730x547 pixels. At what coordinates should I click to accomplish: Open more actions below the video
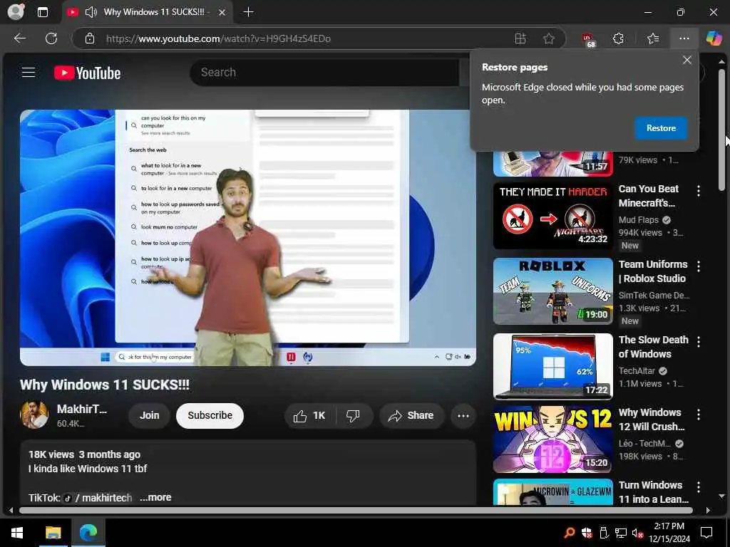(463, 416)
